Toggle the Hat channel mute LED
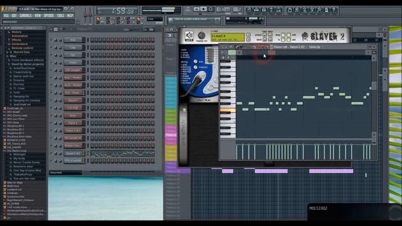The image size is (402, 226). coord(52,55)
